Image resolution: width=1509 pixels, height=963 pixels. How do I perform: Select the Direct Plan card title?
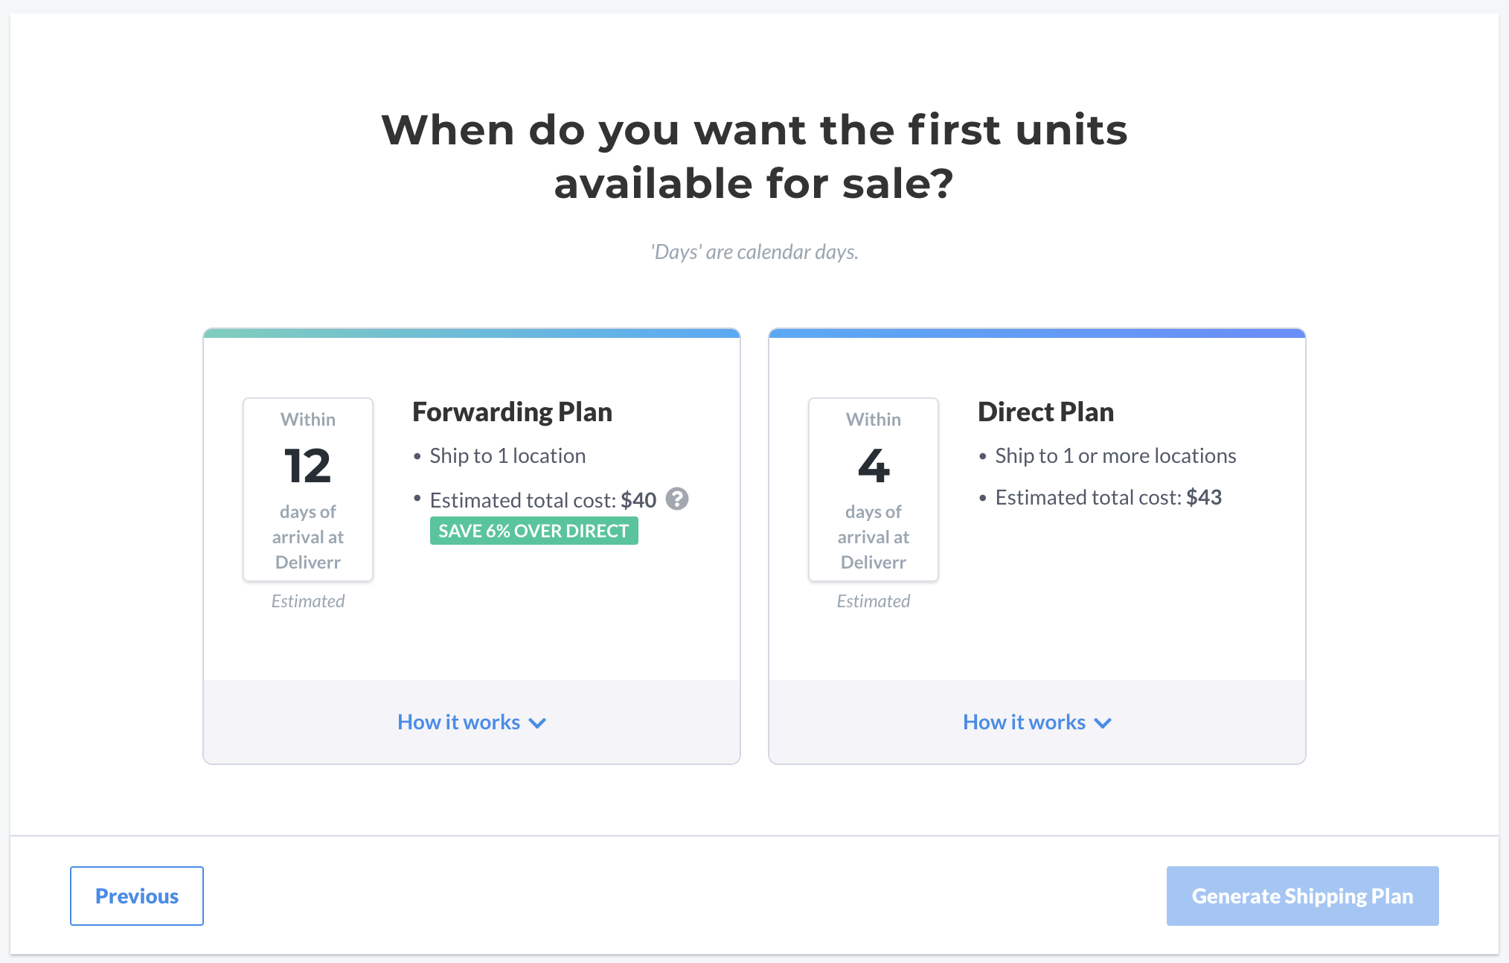(x=1045, y=412)
